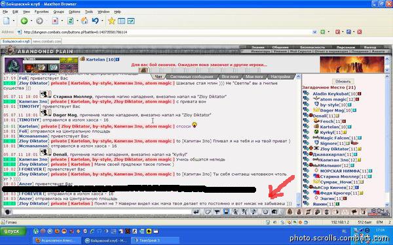Click the Refresh page icon
Viewport: 393px width, 245px height.
pos(71,21)
